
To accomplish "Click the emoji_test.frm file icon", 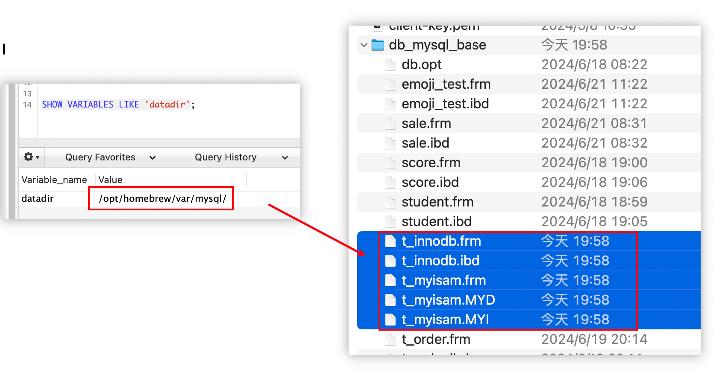I will pyautogui.click(x=390, y=84).
